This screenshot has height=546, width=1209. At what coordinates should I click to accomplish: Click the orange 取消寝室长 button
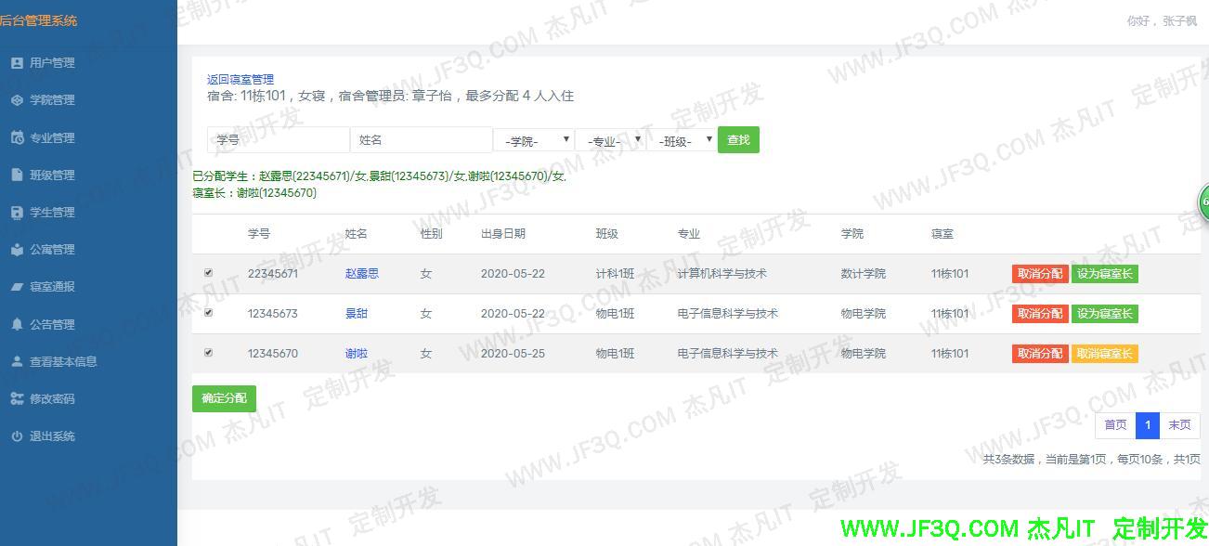[x=1104, y=354]
